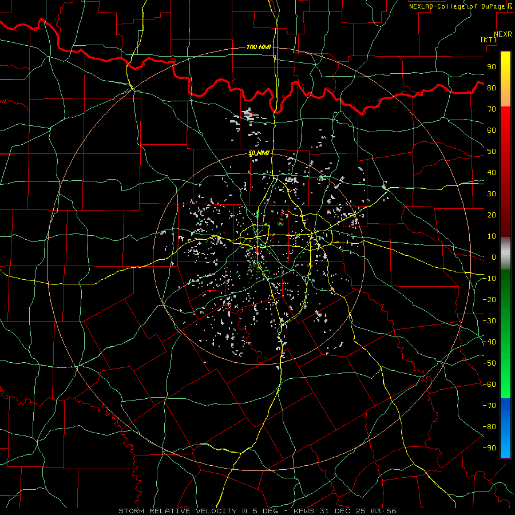Click the NEXR label above the color scale
Image resolution: width=515 pixels, height=515 pixels.
click(502, 34)
